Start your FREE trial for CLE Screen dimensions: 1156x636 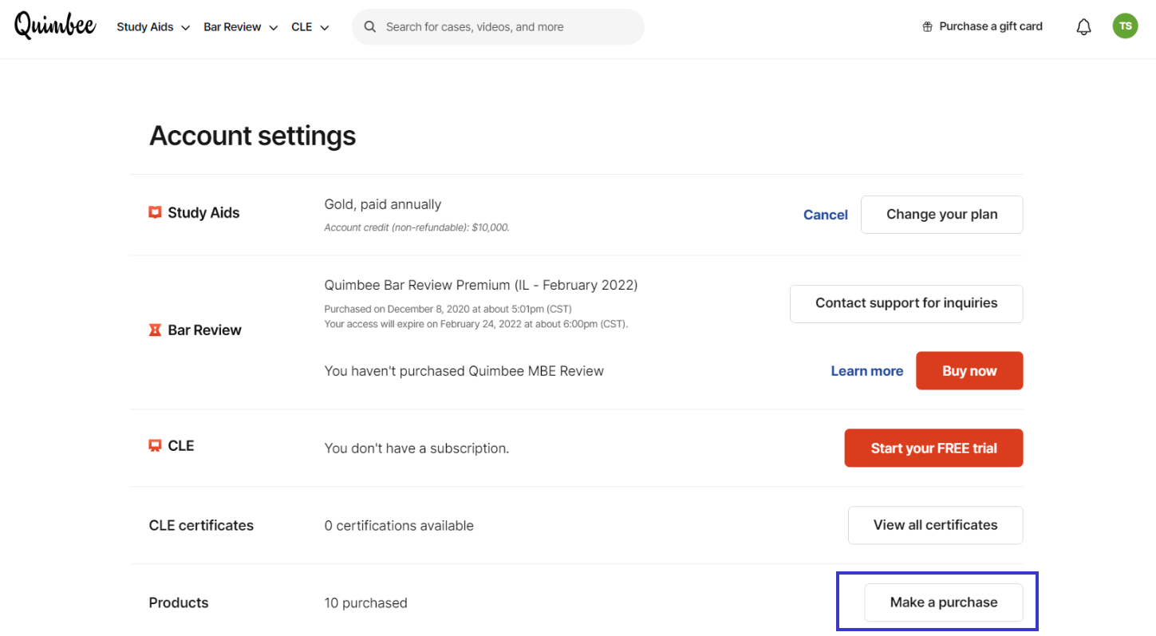(x=933, y=448)
